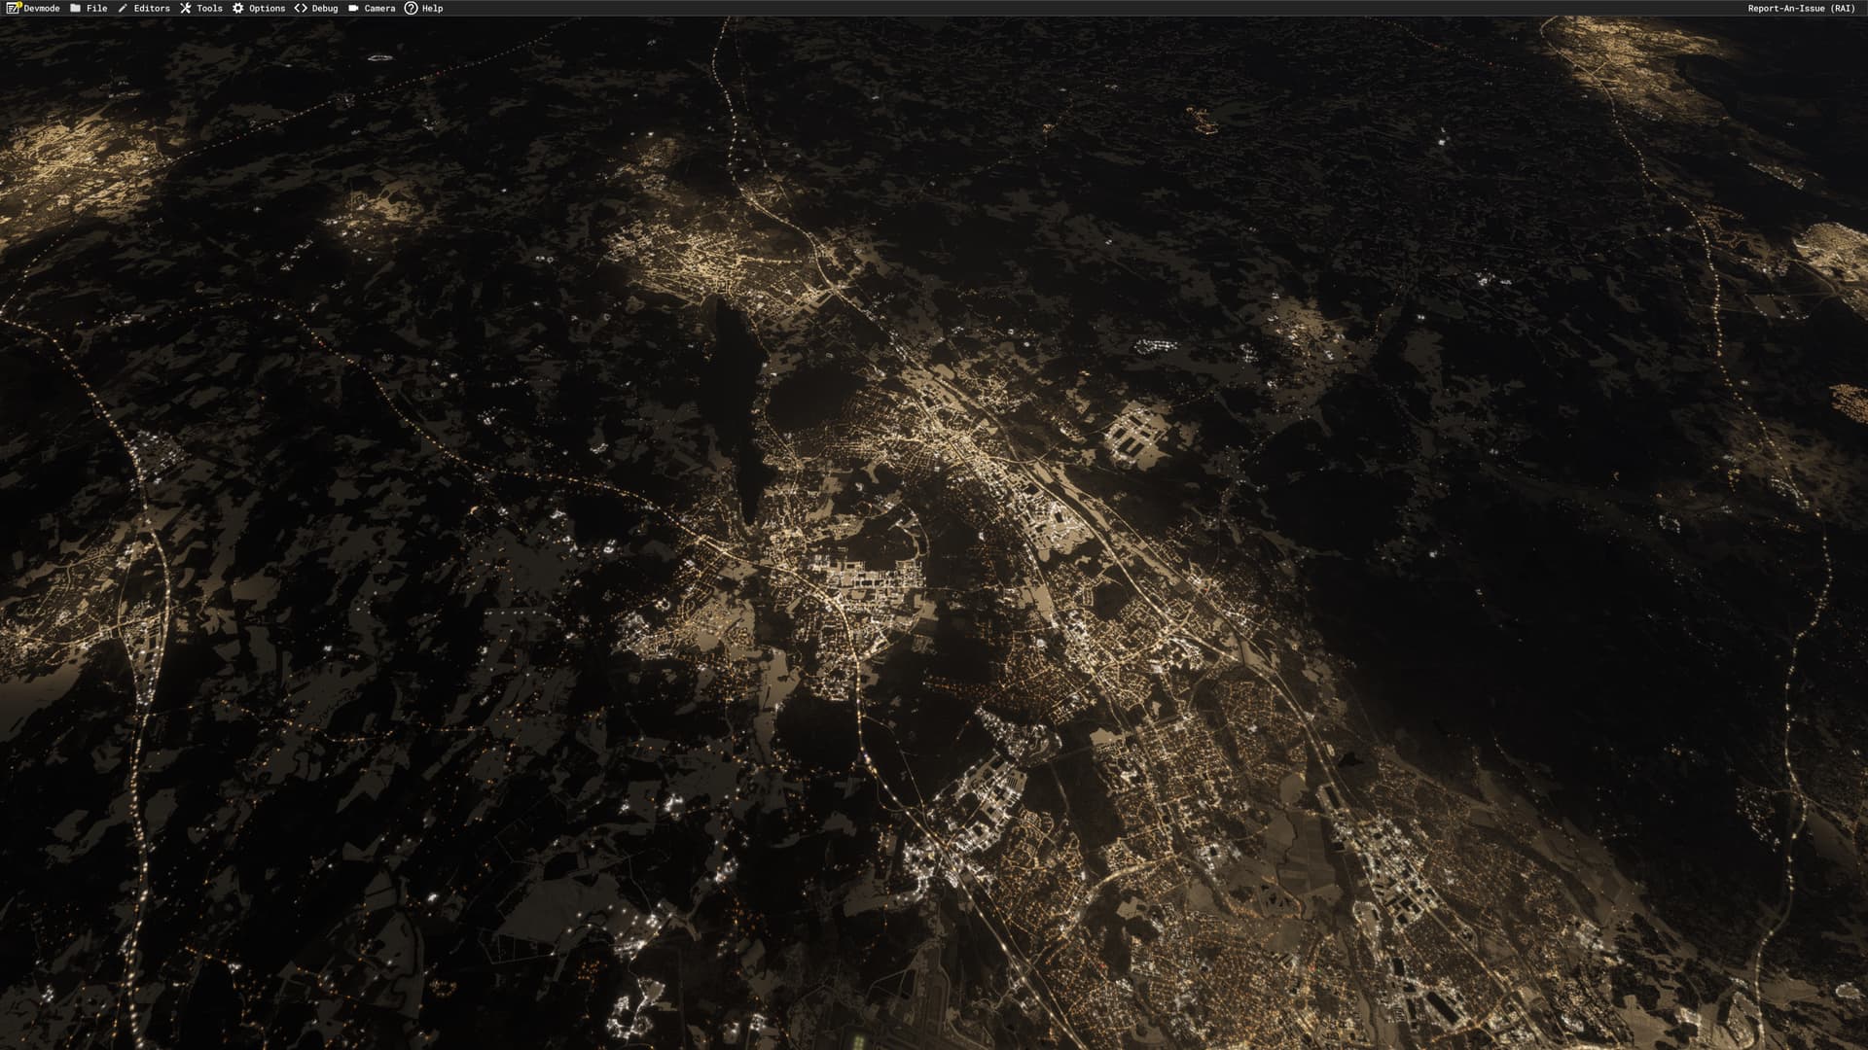Open the Help menu
Image resolution: width=1868 pixels, height=1050 pixels.
(x=432, y=8)
